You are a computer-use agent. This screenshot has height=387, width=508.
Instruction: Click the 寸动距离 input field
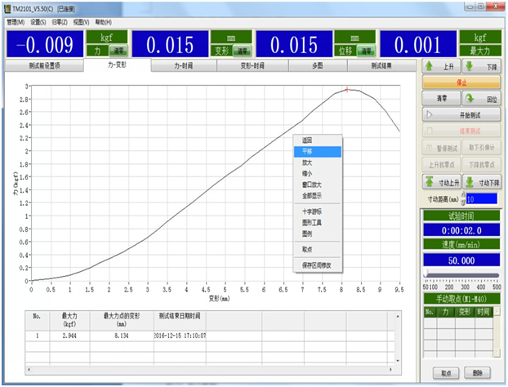[x=482, y=198]
